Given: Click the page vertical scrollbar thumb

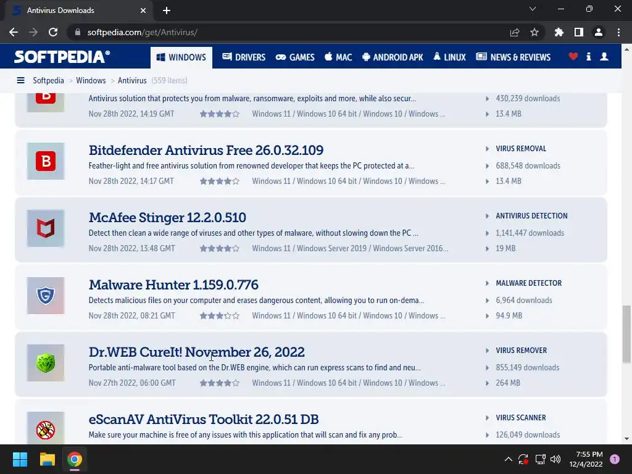Looking at the screenshot, I should click(626, 334).
